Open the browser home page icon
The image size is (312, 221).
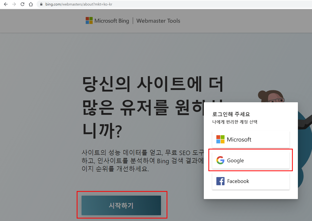pos(31,4)
